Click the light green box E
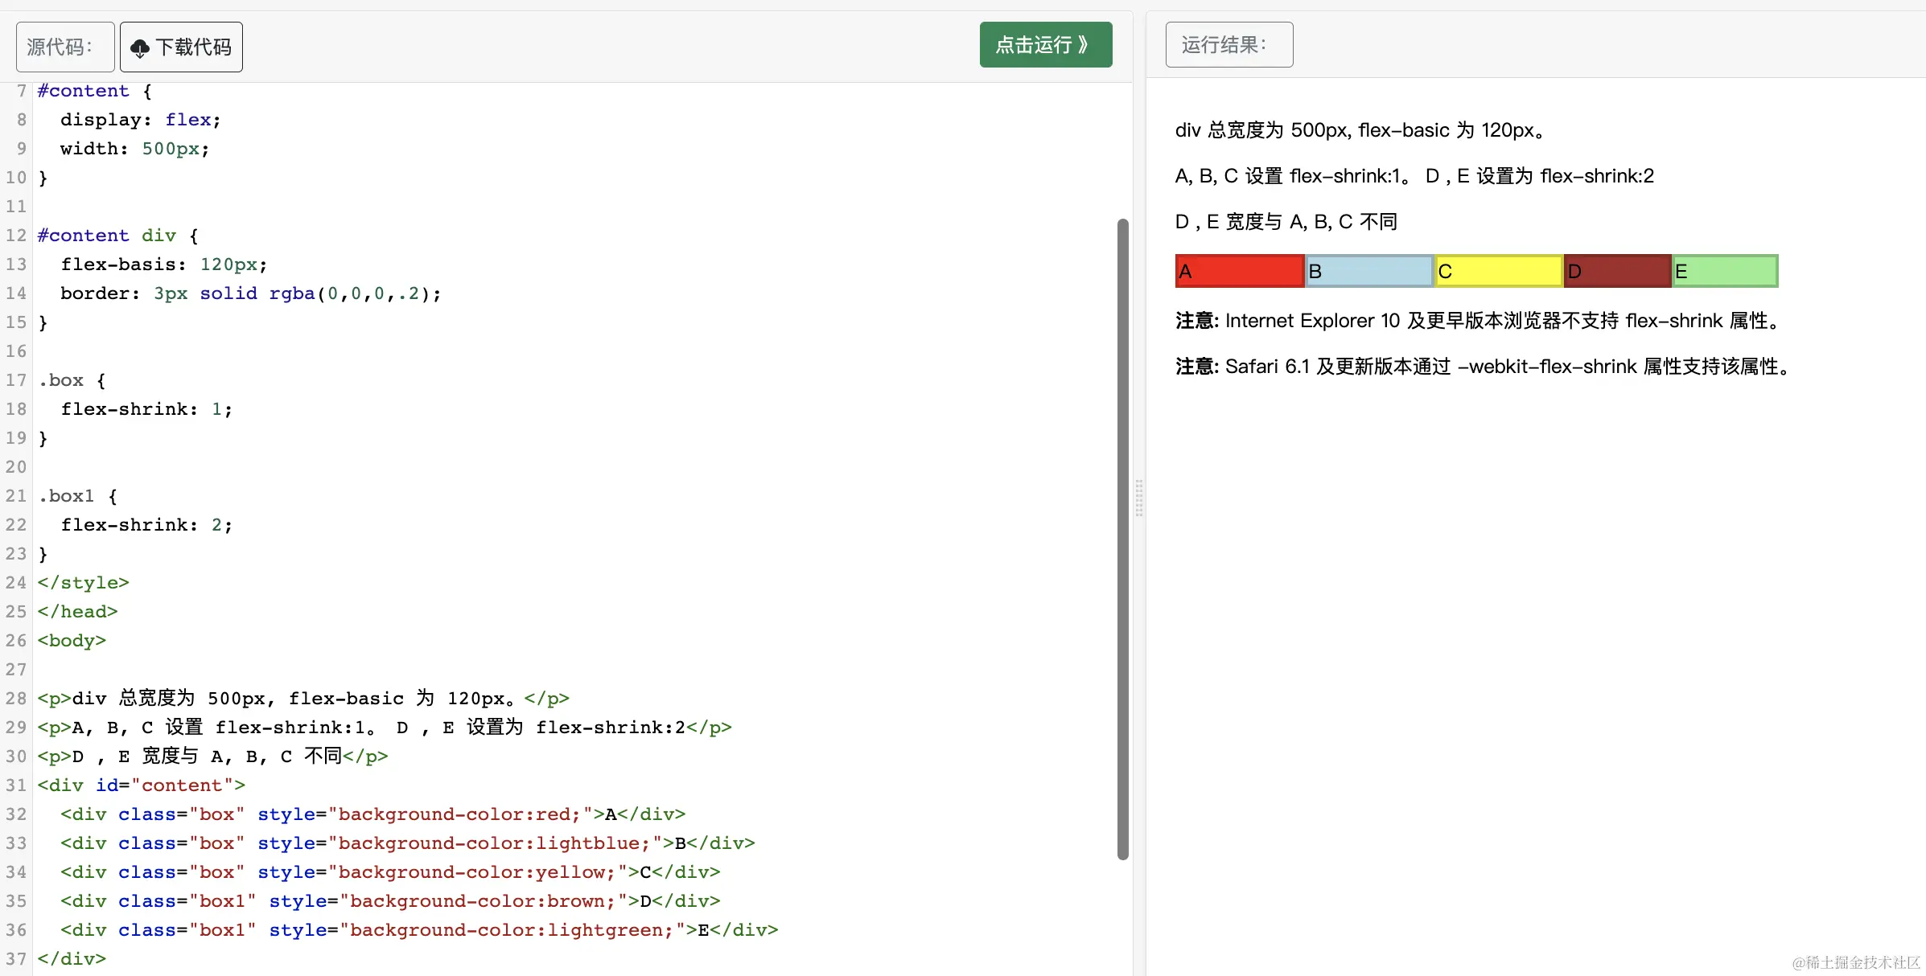The height and width of the screenshot is (976, 1926). coord(1724,272)
